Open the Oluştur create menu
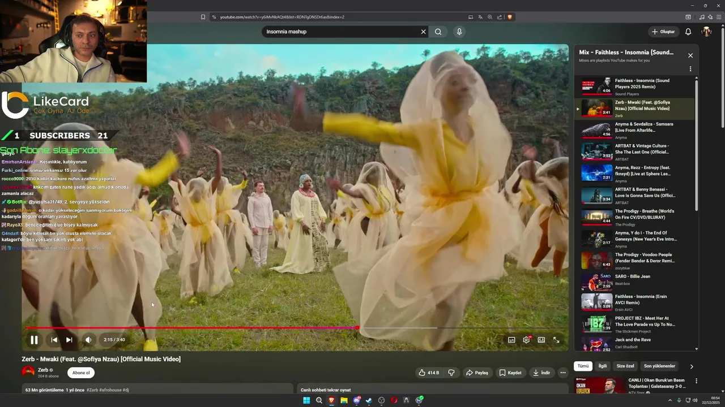 point(663,32)
